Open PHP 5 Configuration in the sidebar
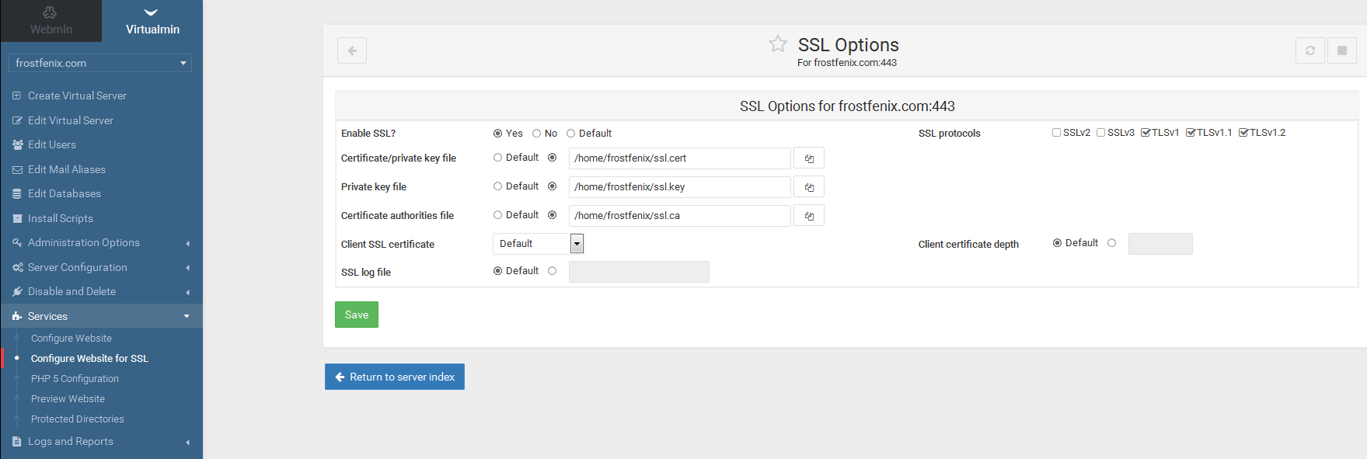Screen dimensions: 1367x459 pos(75,379)
